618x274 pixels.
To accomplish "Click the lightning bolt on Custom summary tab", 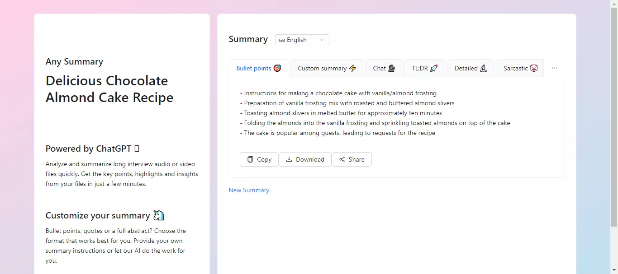I will (x=353, y=68).
